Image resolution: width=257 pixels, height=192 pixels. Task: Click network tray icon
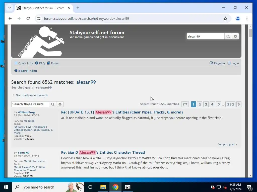point(219,187)
